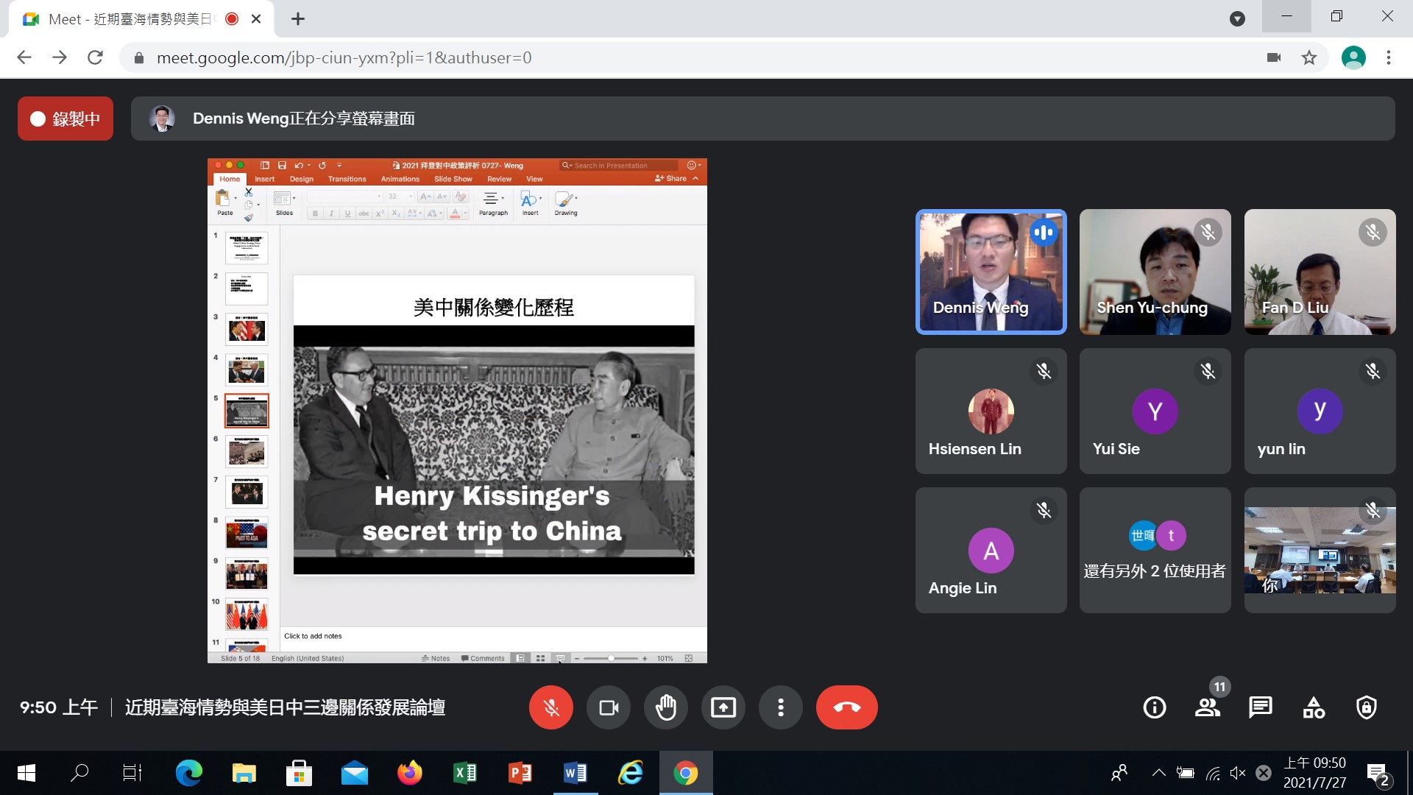
Task: Open the more options menu
Action: [780, 707]
